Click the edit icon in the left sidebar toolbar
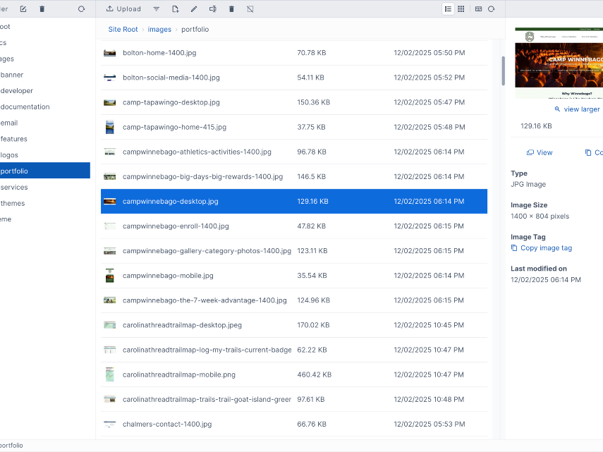 [23, 8]
